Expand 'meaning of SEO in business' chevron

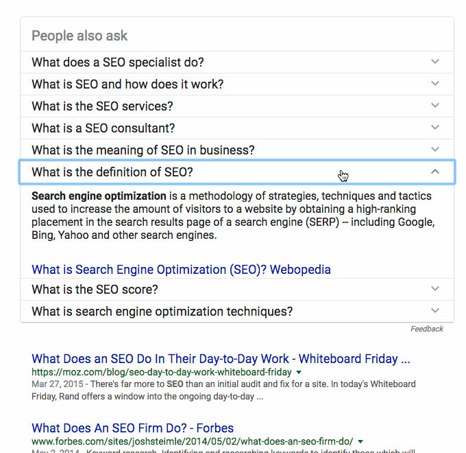(x=434, y=150)
